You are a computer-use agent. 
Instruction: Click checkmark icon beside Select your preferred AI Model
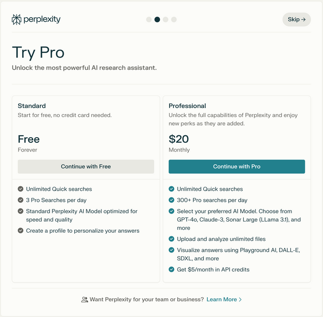coord(172,211)
